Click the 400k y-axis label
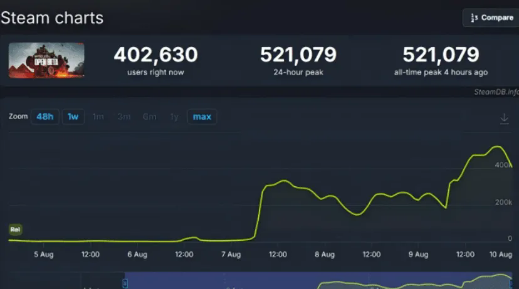 [x=503, y=165]
